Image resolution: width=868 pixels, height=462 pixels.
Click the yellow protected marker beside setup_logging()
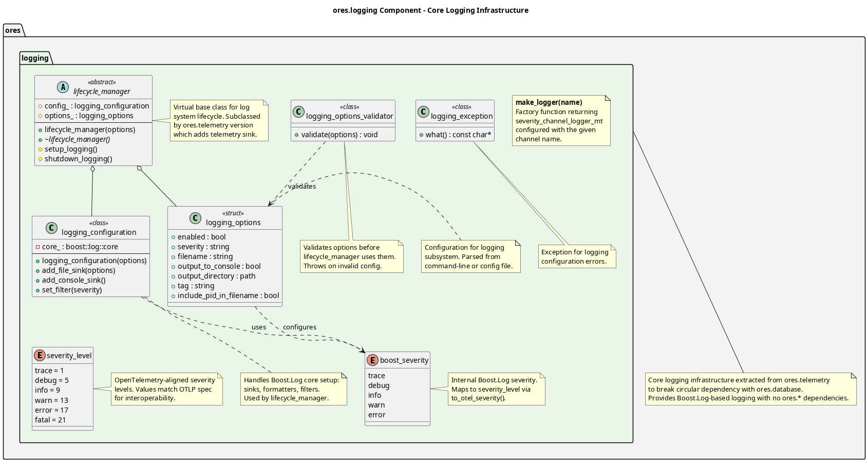coord(40,149)
